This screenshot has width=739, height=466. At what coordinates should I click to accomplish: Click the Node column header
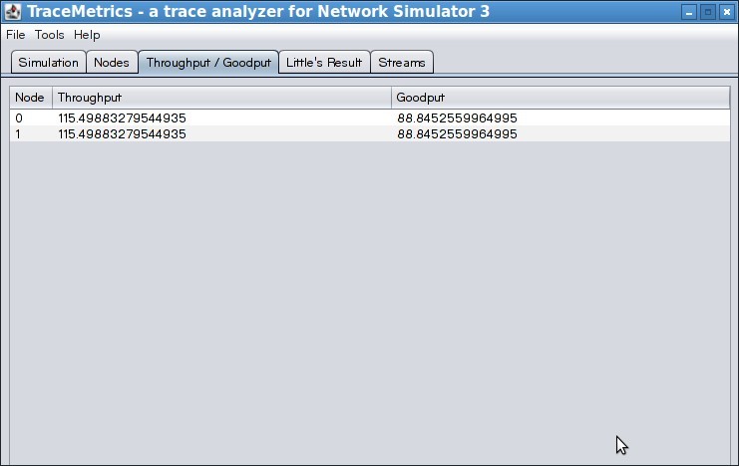click(30, 98)
